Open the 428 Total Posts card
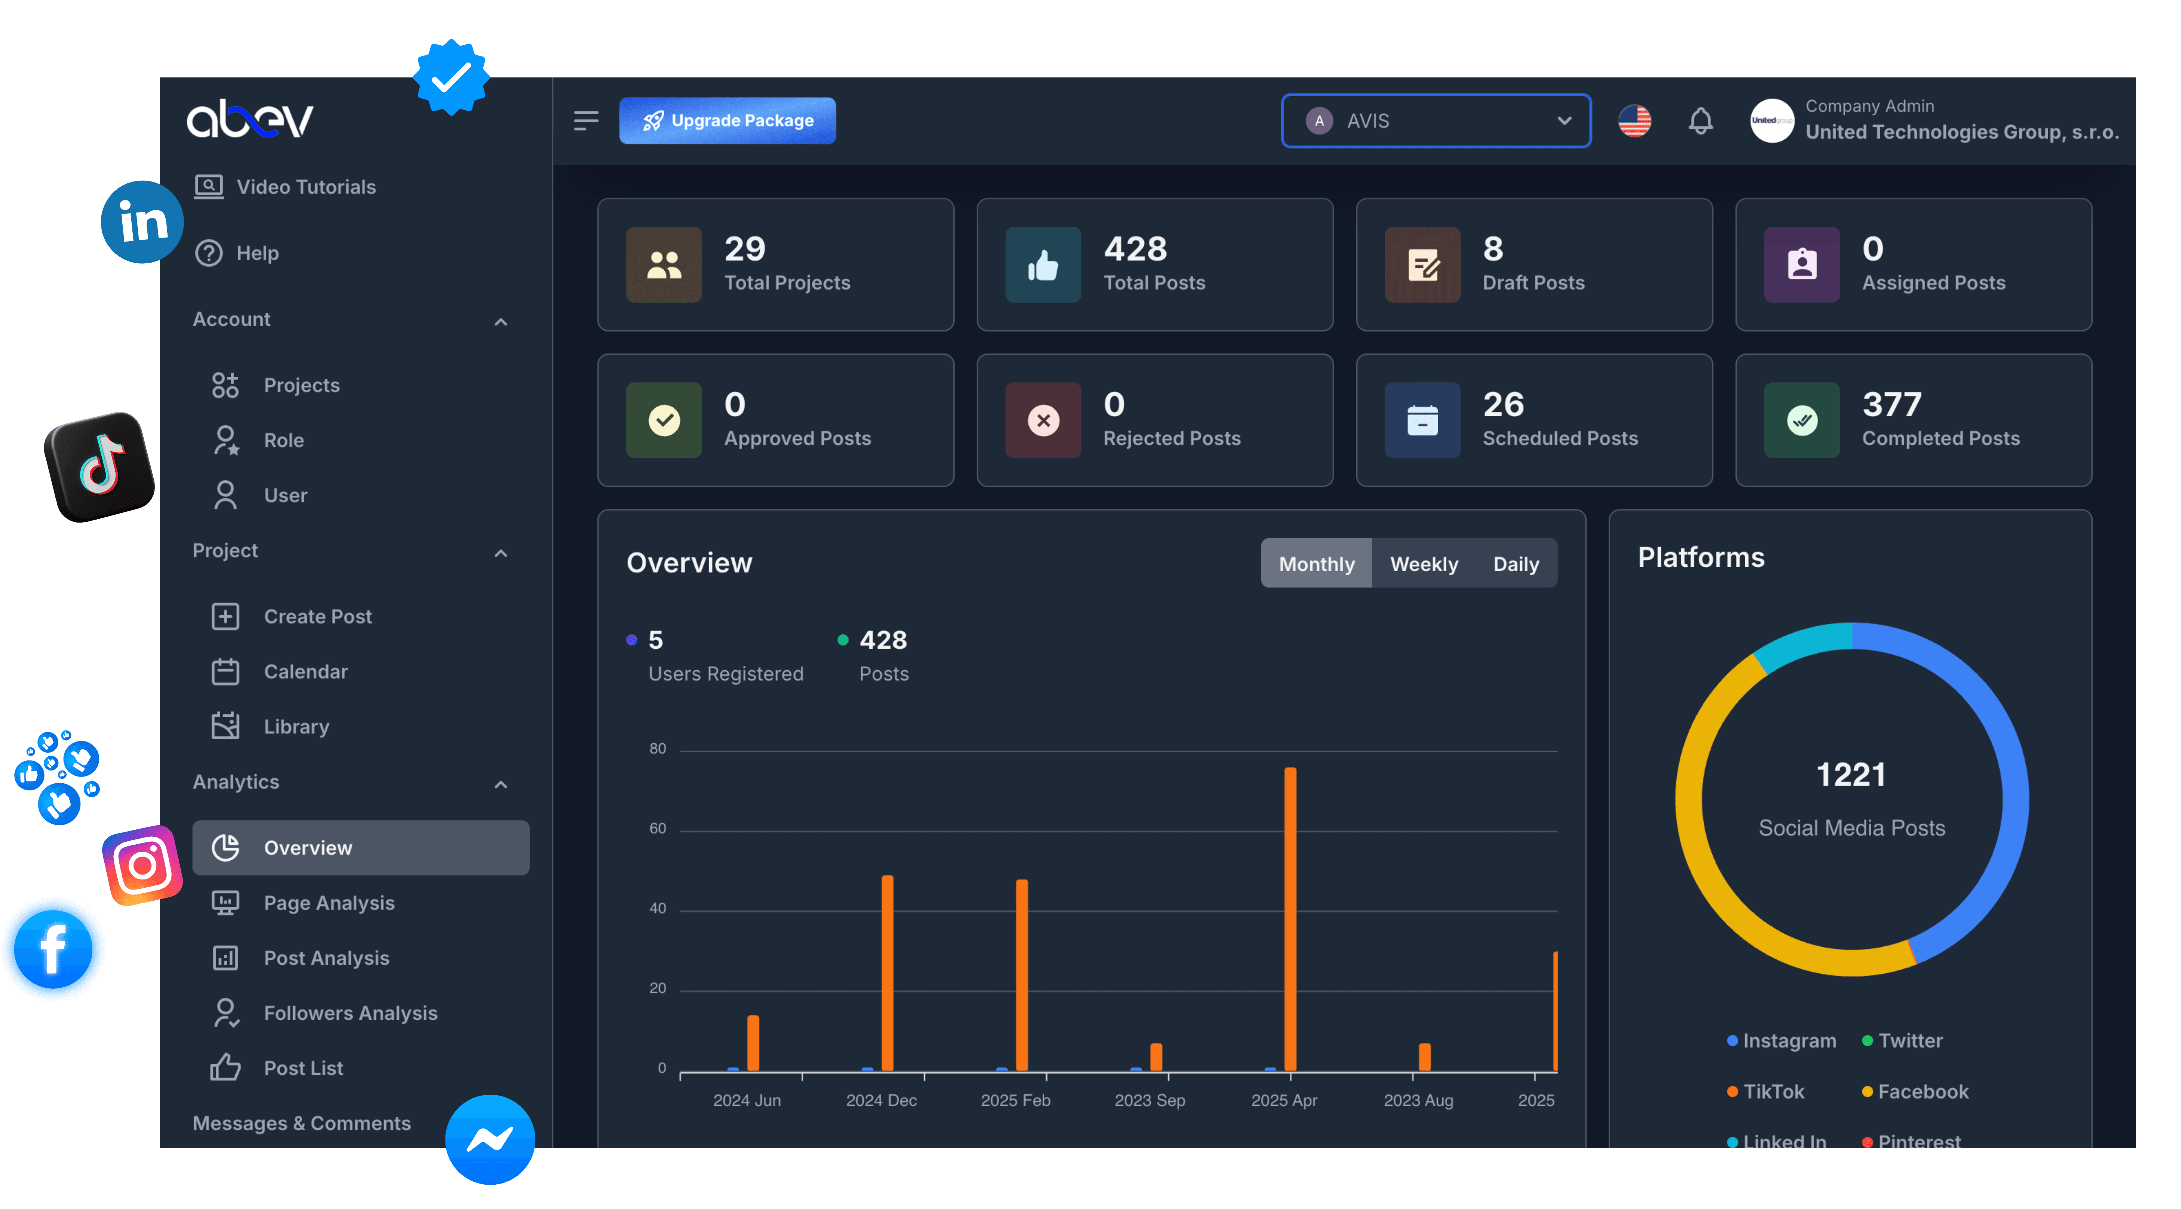Viewport: 2181px width, 1209px height. pos(1155,264)
